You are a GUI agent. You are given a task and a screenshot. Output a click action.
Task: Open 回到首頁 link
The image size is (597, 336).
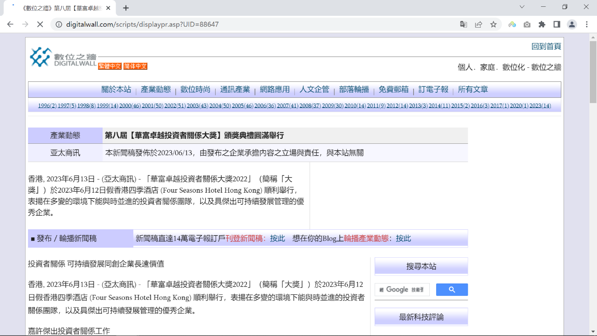coord(546,46)
